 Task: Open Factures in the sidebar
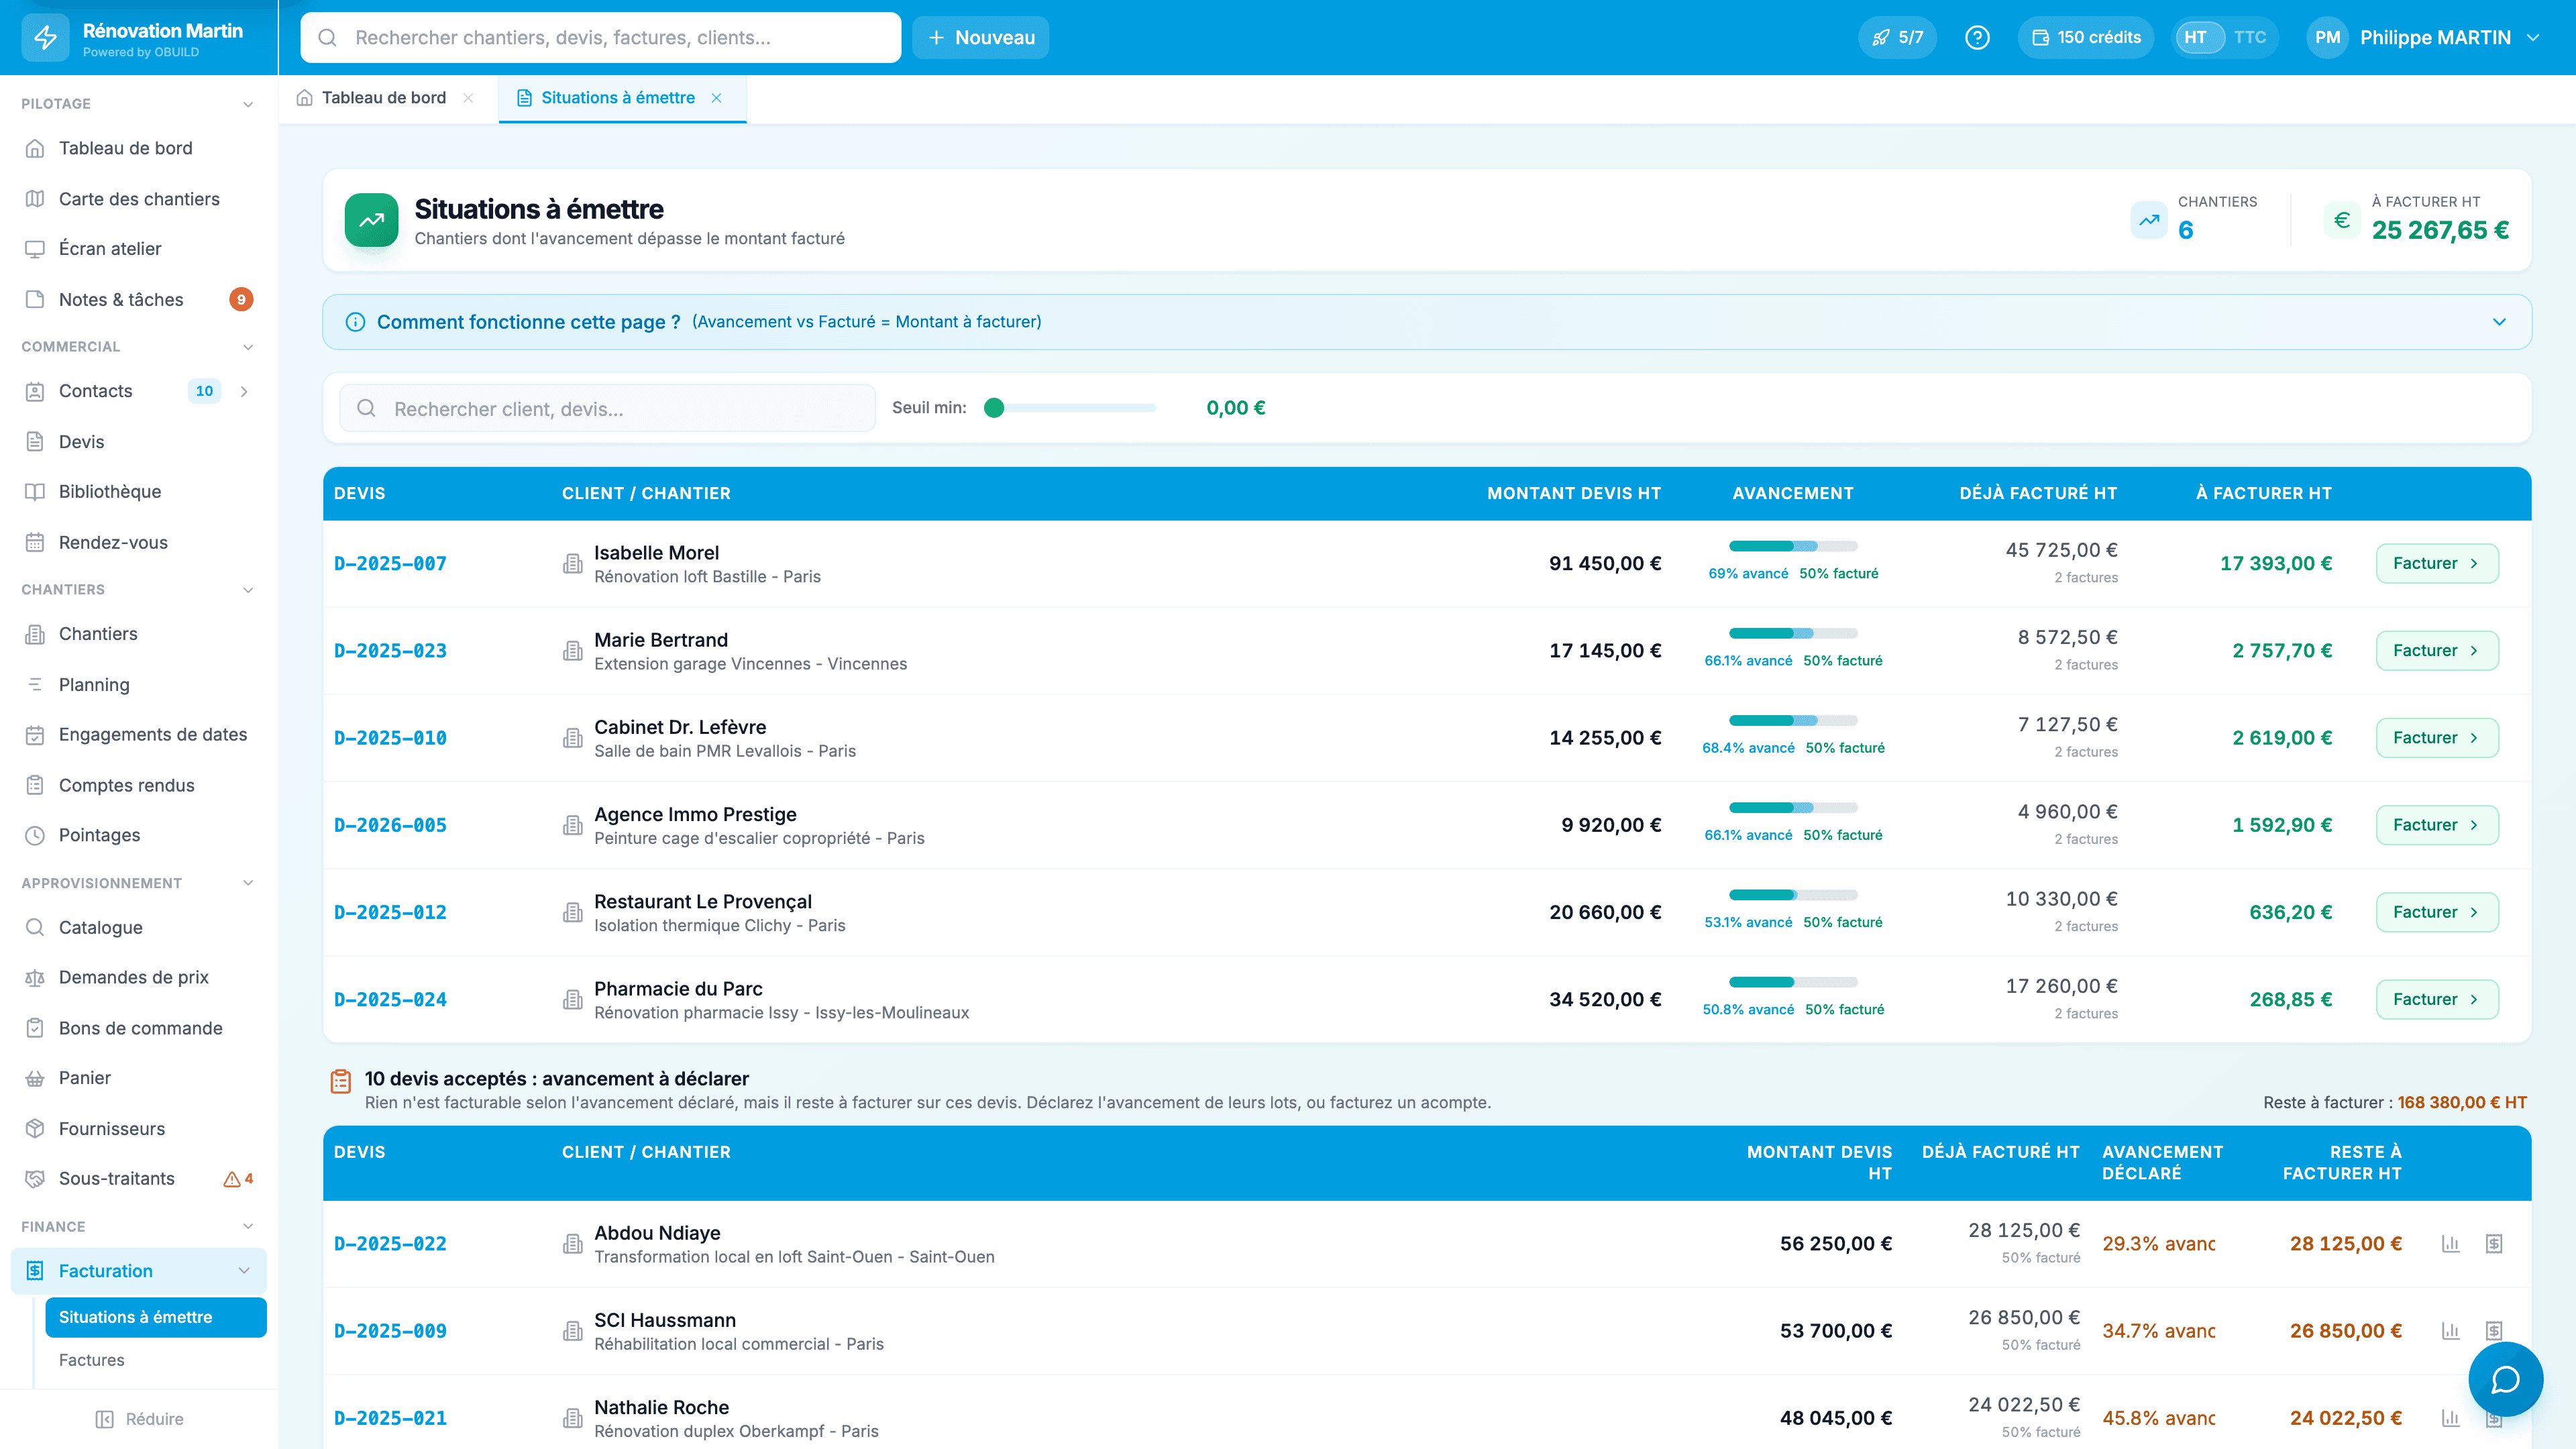[x=92, y=1359]
